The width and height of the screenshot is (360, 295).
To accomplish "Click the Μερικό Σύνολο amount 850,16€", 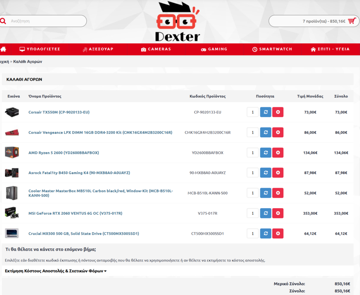I will (x=342, y=284).
